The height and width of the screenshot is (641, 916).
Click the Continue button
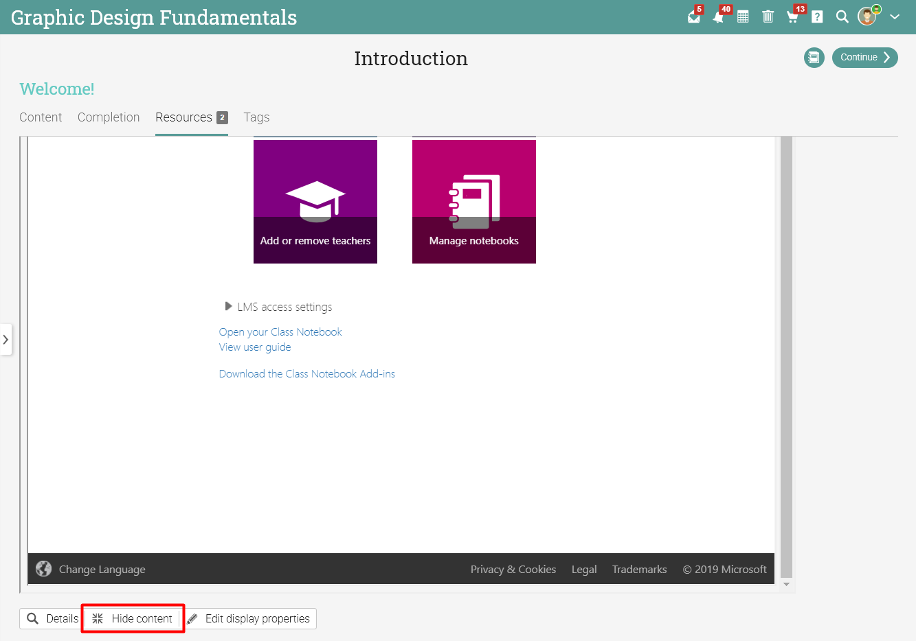coord(865,58)
